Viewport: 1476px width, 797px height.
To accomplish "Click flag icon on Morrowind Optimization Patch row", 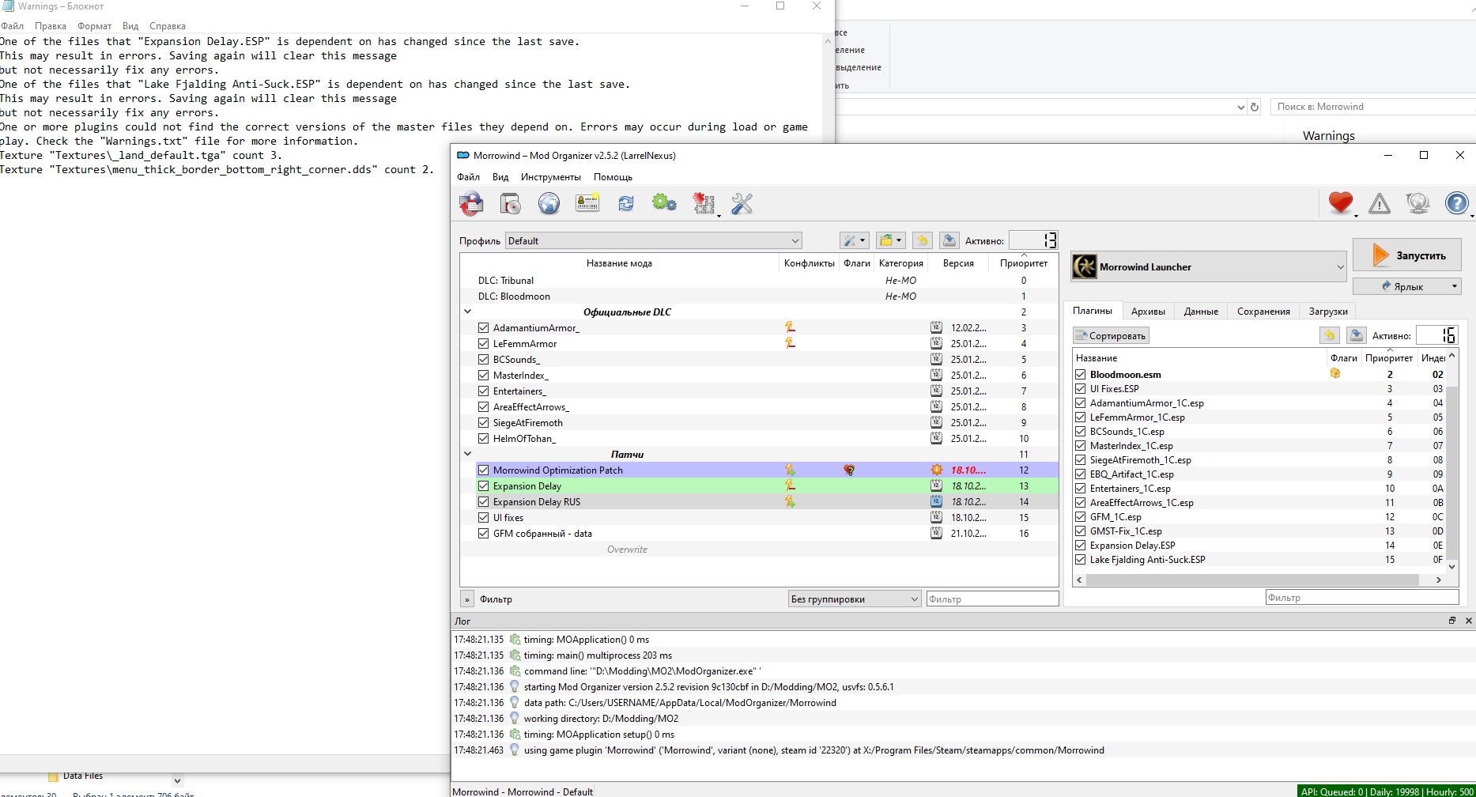I will (x=849, y=470).
